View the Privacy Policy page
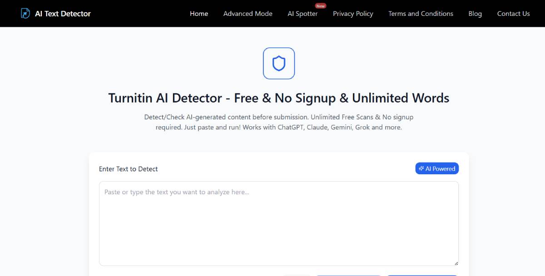This screenshot has width=545, height=276. point(353,14)
